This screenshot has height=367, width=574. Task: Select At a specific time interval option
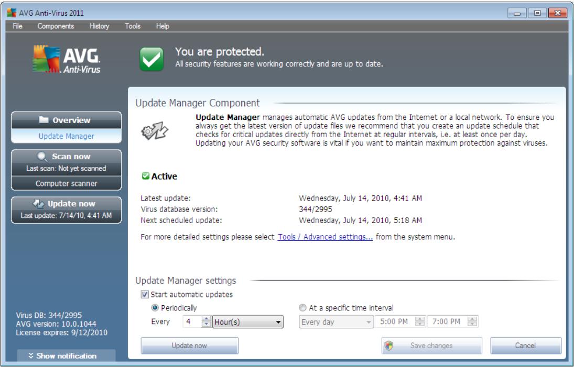coord(302,308)
